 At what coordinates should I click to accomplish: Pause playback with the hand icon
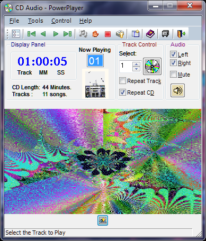(x=95, y=34)
